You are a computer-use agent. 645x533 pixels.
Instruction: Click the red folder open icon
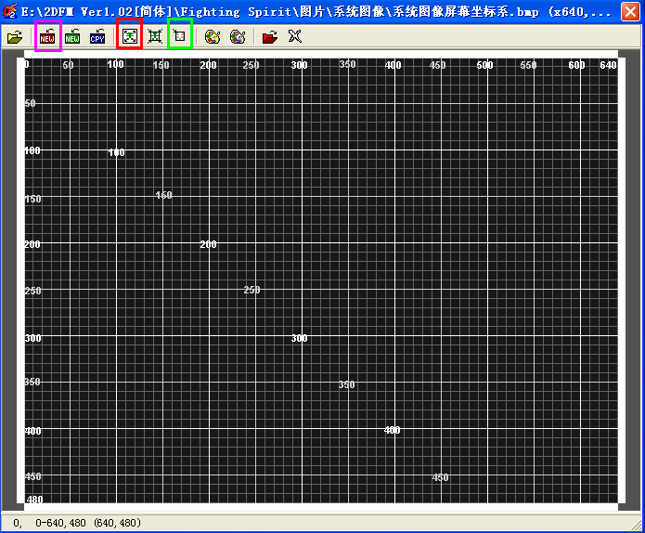coord(270,37)
